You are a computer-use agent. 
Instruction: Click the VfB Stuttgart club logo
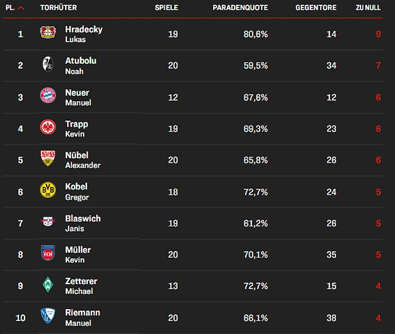[x=48, y=159]
